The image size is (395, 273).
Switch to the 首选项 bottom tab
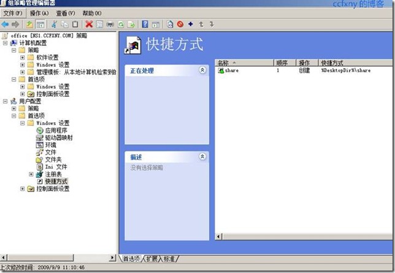(131, 259)
